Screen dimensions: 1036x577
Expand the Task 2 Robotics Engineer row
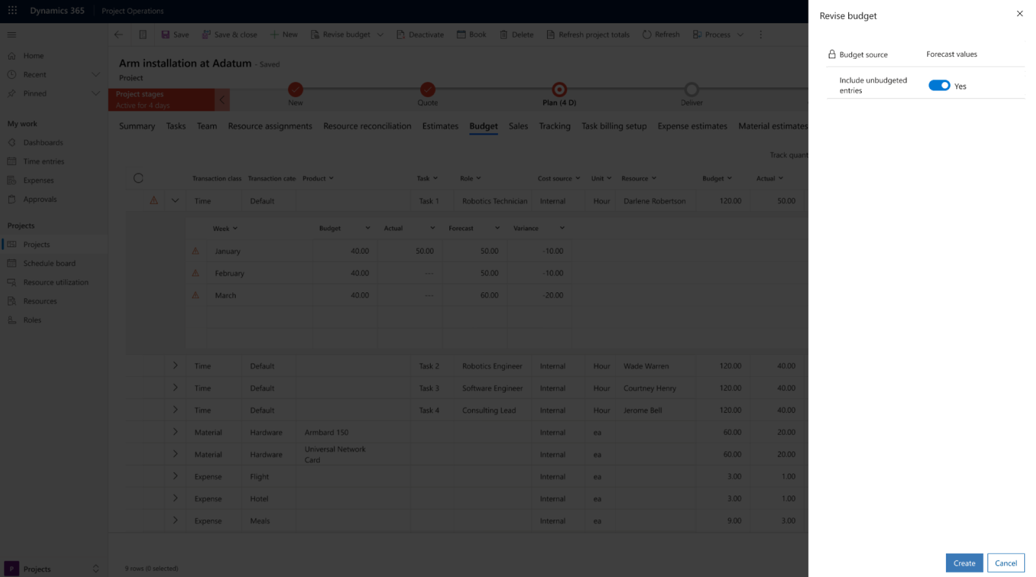175,366
